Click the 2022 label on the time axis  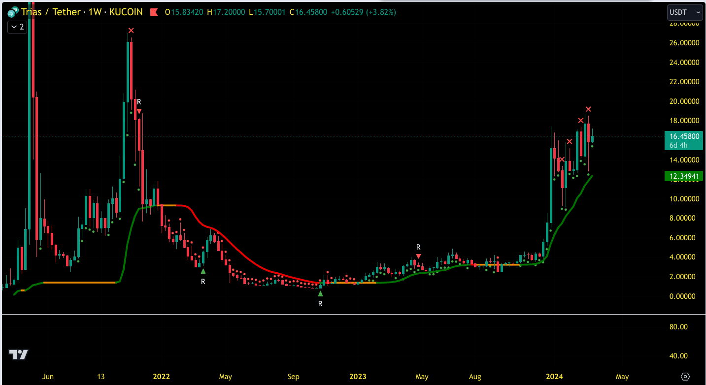click(x=161, y=377)
